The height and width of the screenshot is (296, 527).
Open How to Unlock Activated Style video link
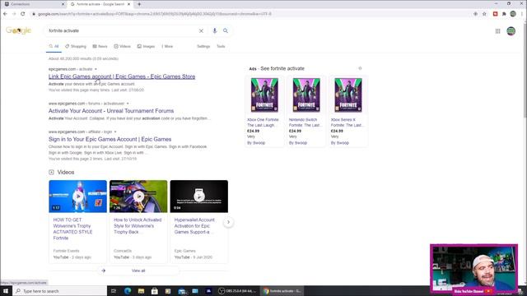tap(138, 226)
